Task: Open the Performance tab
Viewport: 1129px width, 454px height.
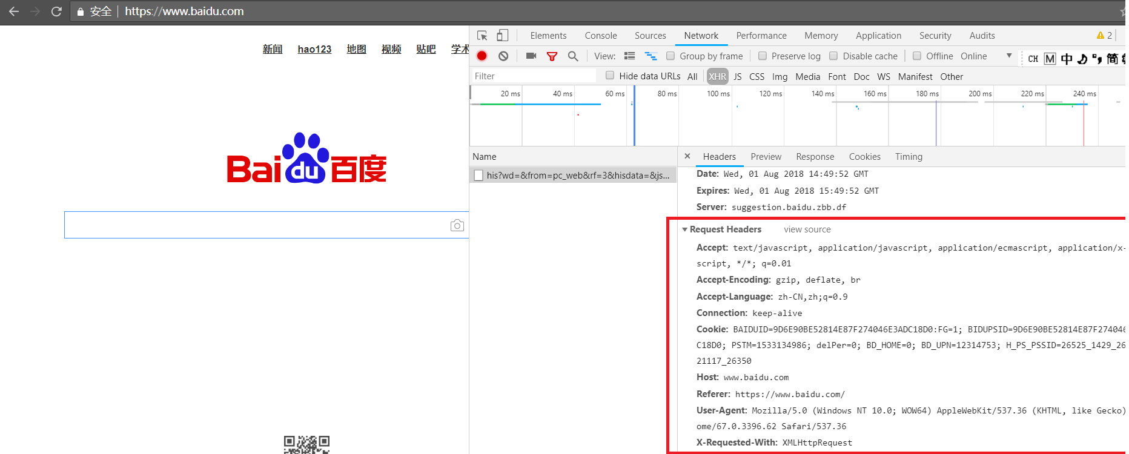Action: click(x=761, y=36)
